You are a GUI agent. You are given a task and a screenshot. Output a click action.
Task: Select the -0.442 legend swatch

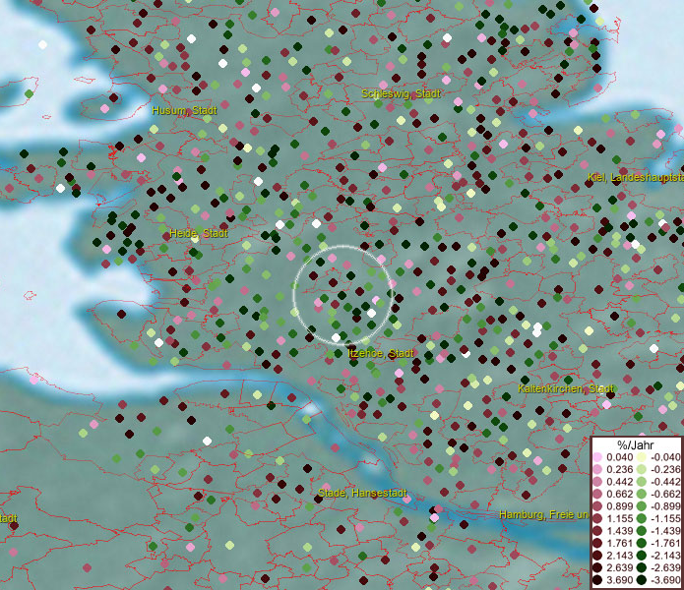pyautogui.click(x=642, y=482)
